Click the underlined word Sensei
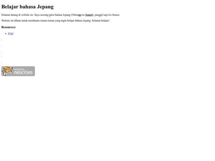This screenshot has height=161, width=215. coord(89,15)
